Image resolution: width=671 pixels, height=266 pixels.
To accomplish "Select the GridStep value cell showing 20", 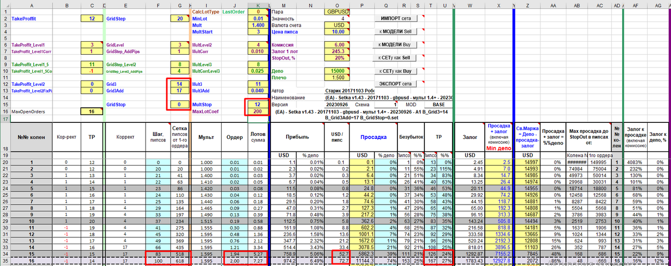I will 180,18.
